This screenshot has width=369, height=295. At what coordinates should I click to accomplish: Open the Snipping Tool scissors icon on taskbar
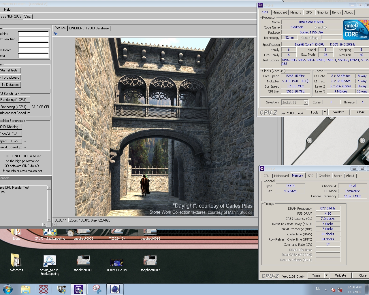97,289
